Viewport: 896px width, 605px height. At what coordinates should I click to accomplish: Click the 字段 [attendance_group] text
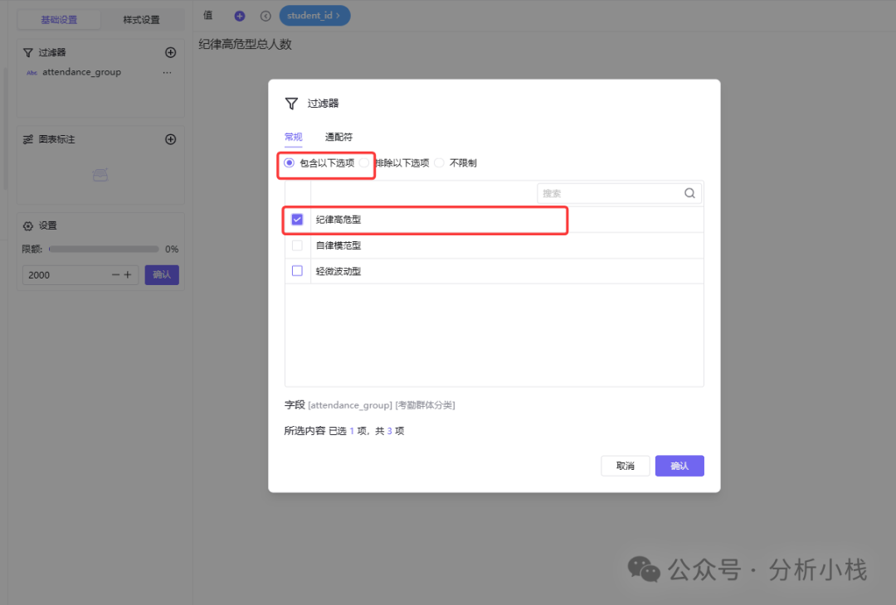click(x=338, y=405)
